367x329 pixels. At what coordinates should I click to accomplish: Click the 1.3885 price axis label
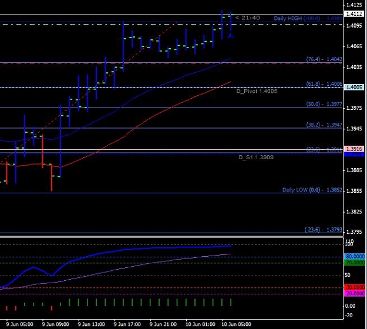point(354,170)
